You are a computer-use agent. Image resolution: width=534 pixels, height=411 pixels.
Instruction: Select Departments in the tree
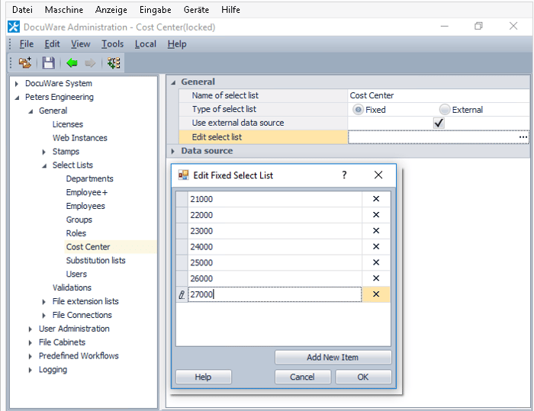(89, 178)
